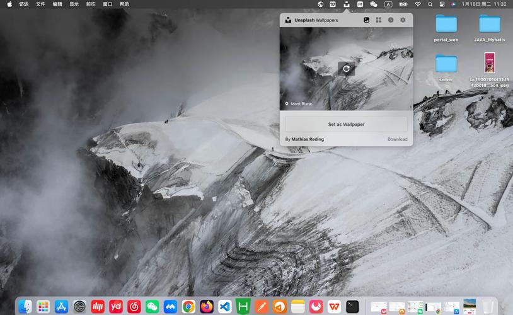The height and width of the screenshot is (315, 513).
Task: Open Trash in the Dock
Action: [x=488, y=307]
